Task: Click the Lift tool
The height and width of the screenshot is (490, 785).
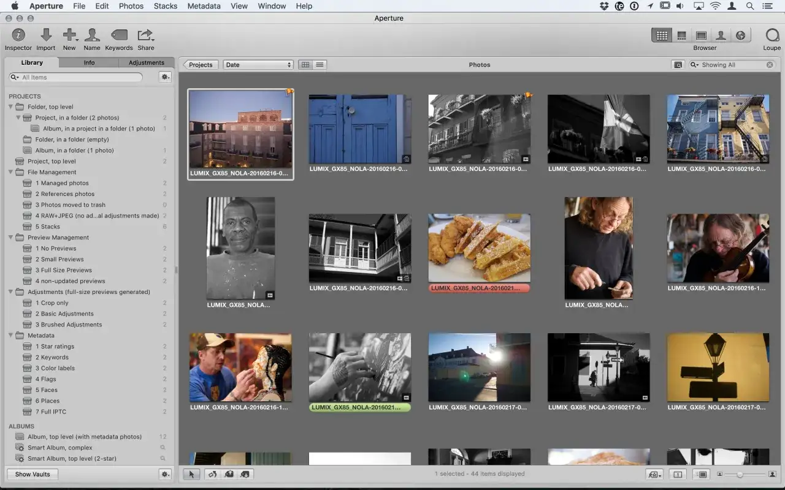Action: click(x=229, y=474)
